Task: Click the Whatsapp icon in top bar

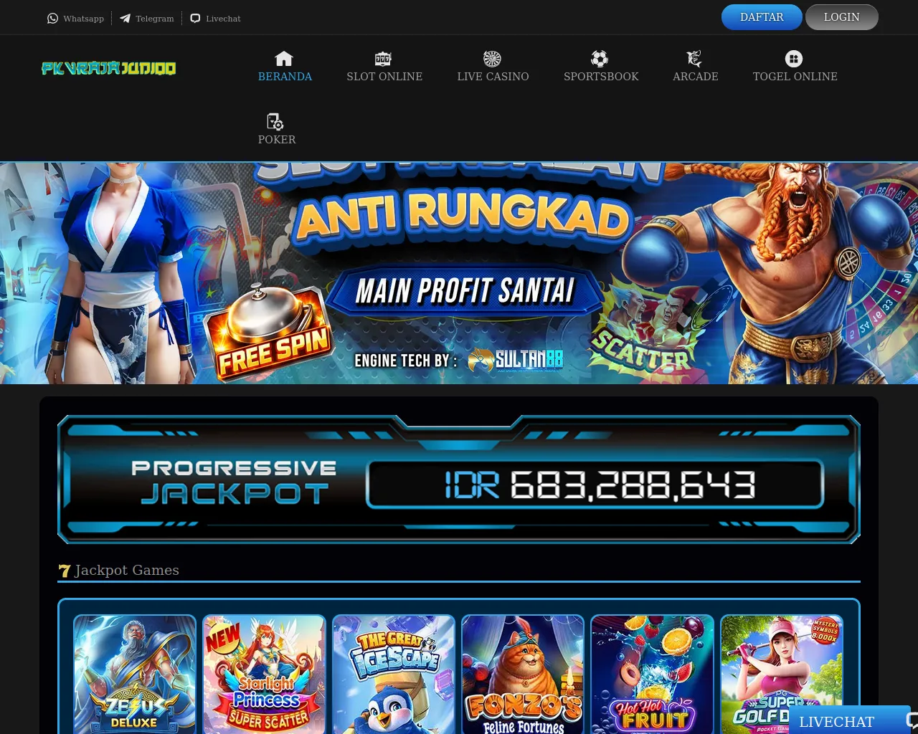Action: tap(52, 19)
